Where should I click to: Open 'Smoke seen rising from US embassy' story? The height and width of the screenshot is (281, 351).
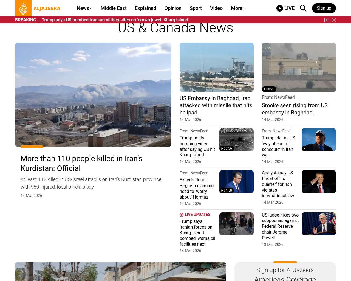tap(295, 109)
